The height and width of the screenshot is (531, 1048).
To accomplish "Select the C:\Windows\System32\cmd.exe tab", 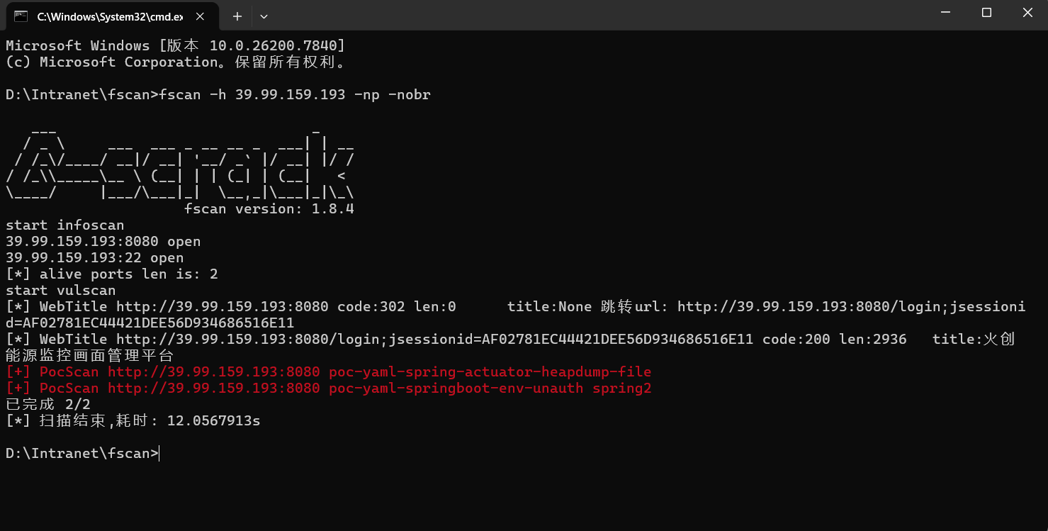I will (x=106, y=16).
